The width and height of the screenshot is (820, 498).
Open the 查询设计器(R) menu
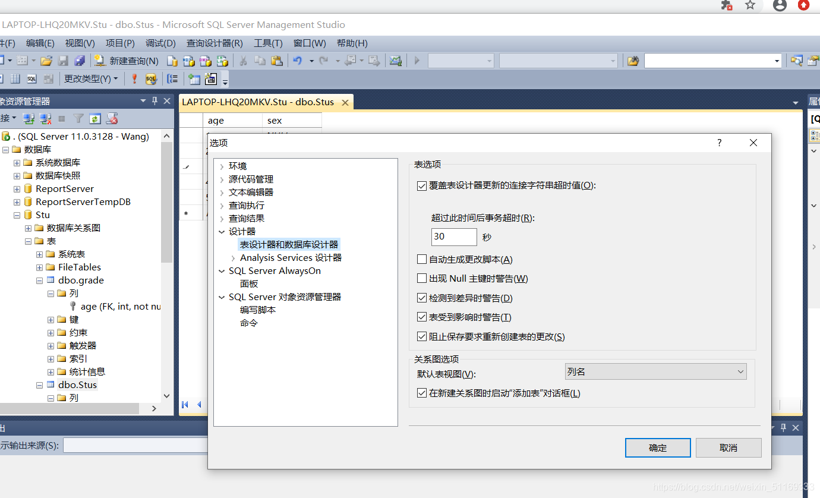coord(215,43)
